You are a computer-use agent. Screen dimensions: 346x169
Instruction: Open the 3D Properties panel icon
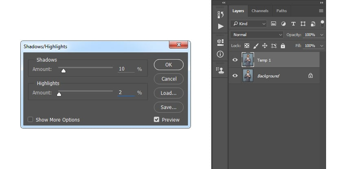(x=220, y=42)
